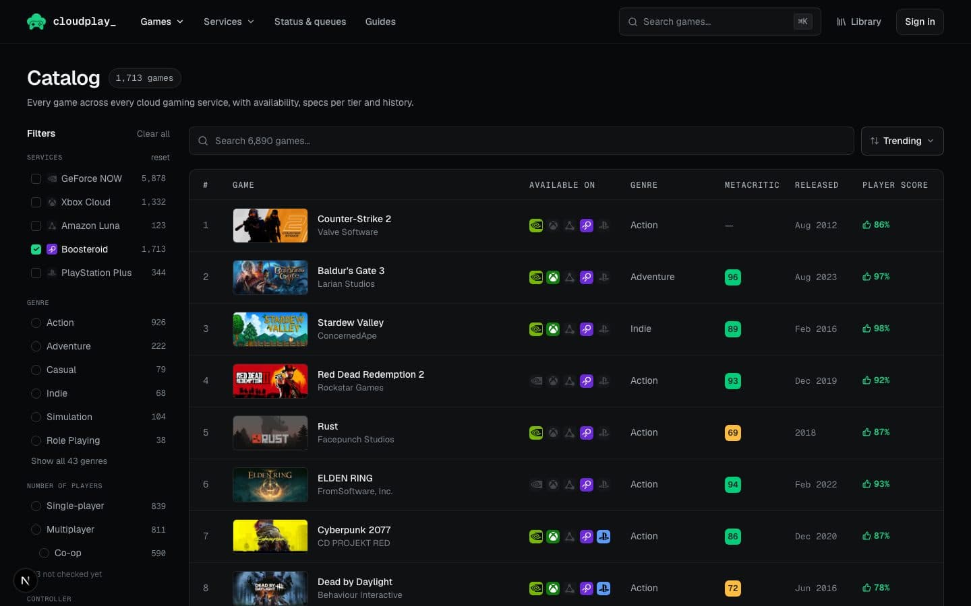Uncheck the Boosteroid service filter
Image resolution: width=971 pixels, height=606 pixels.
(36, 249)
